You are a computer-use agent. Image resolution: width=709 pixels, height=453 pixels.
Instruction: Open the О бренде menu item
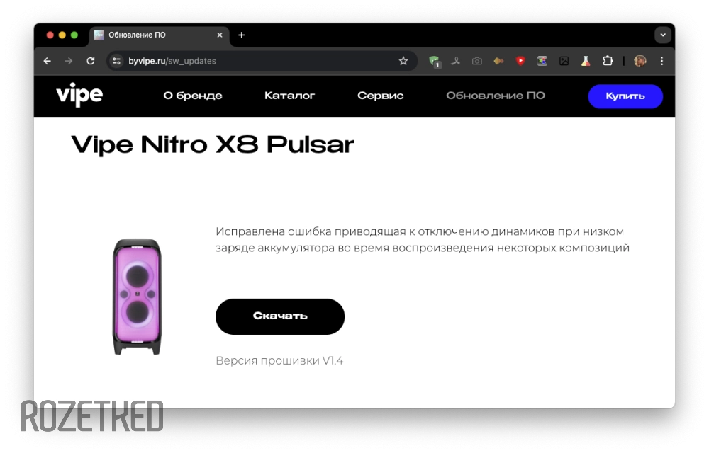[193, 96]
